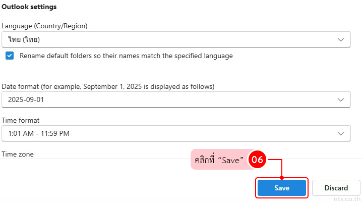Image resolution: width=363 pixels, height=203 pixels.
Task: Click the 'Rename default folders' label text
Action: click(126, 56)
